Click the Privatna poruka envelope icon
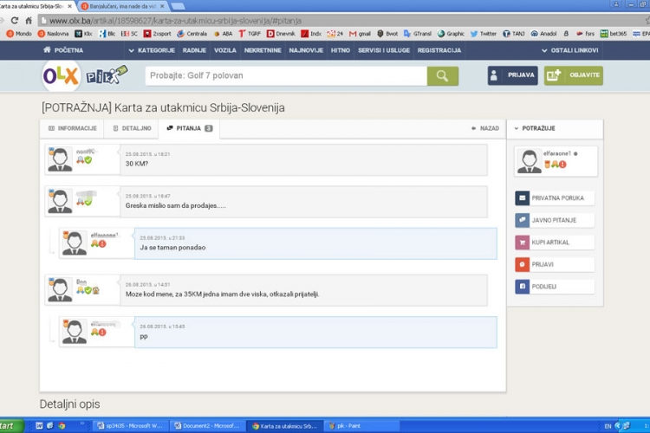 pyautogui.click(x=522, y=198)
